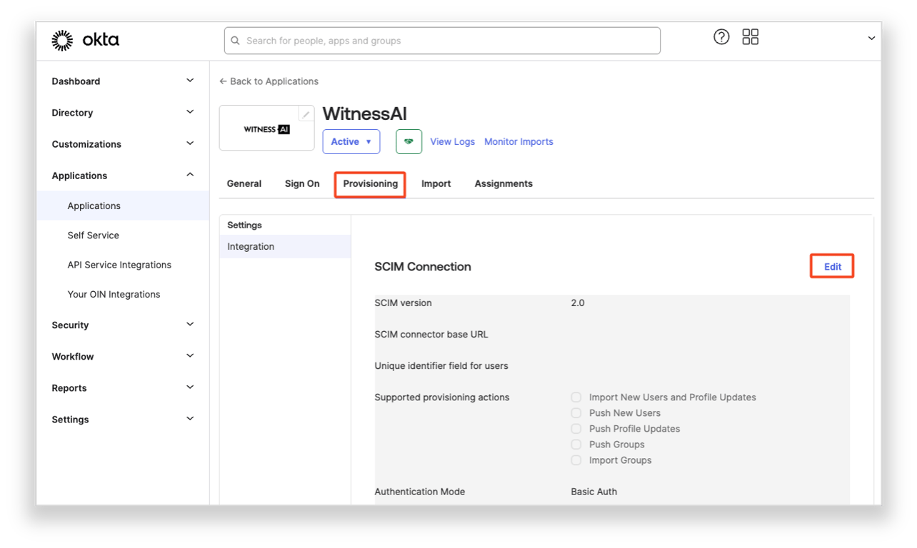Viewport: 917px width, 548px height.
Task: Click the Okta logo
Action: (x=86, y=41)
